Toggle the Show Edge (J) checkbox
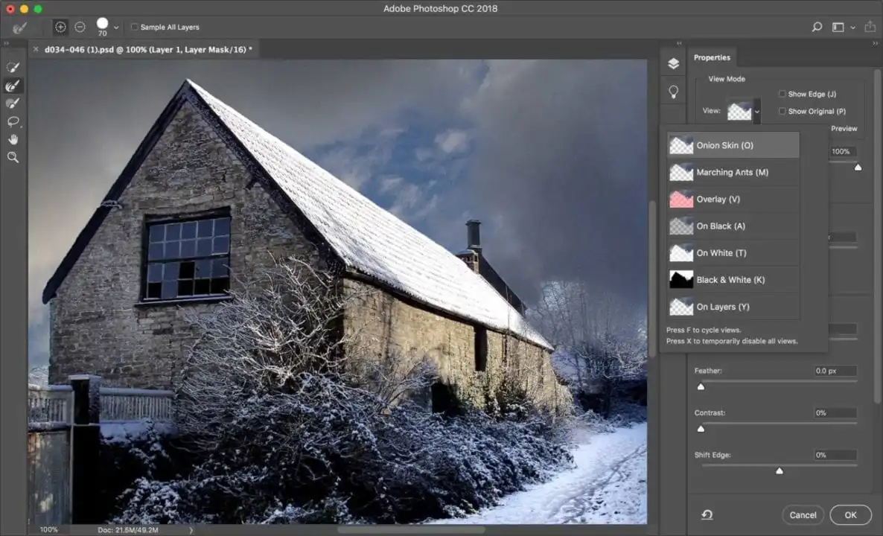 782,94
